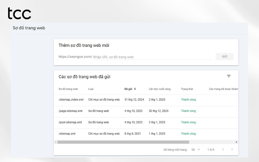Click the GỬI submit button
Viewport: 259px width, 162px height.
[225, 56]
